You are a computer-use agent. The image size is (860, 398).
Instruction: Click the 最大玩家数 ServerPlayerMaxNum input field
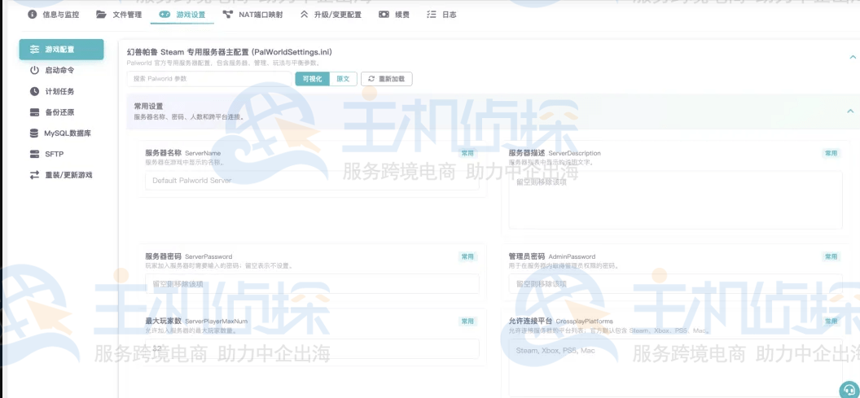click(x=312, y=348)
